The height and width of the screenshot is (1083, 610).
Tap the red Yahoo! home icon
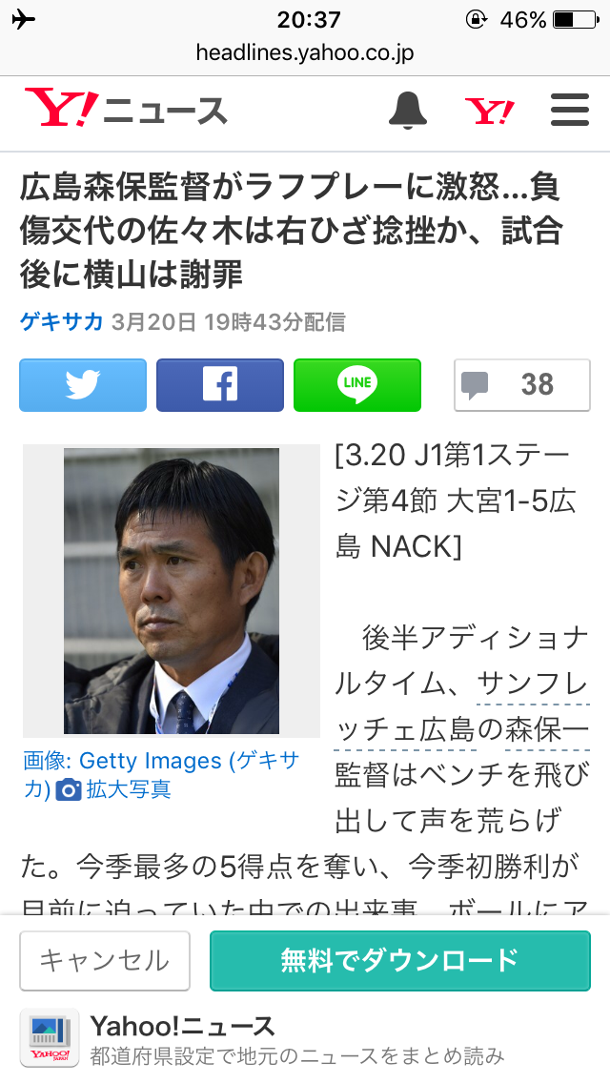[x=489, y=112]
